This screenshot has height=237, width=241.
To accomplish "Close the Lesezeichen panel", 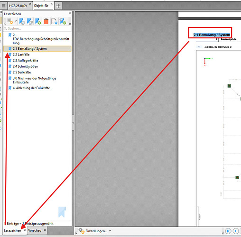I will 70,13.
